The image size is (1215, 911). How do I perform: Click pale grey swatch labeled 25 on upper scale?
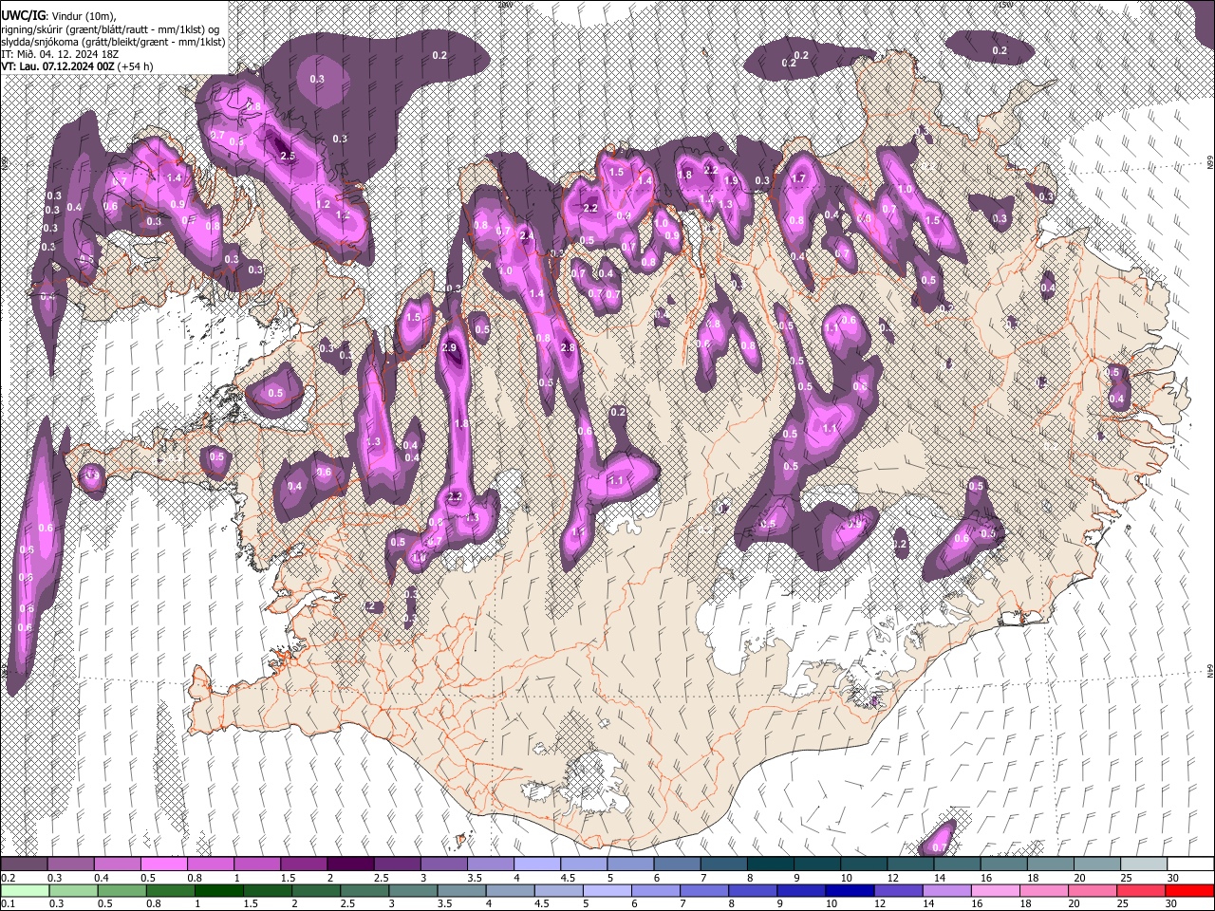pos(1144,865)
